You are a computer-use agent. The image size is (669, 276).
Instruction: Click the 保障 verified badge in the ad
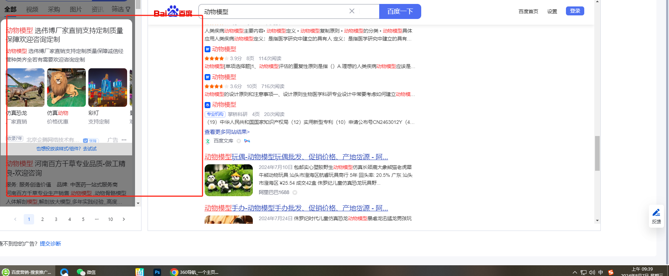click(91, 141)
